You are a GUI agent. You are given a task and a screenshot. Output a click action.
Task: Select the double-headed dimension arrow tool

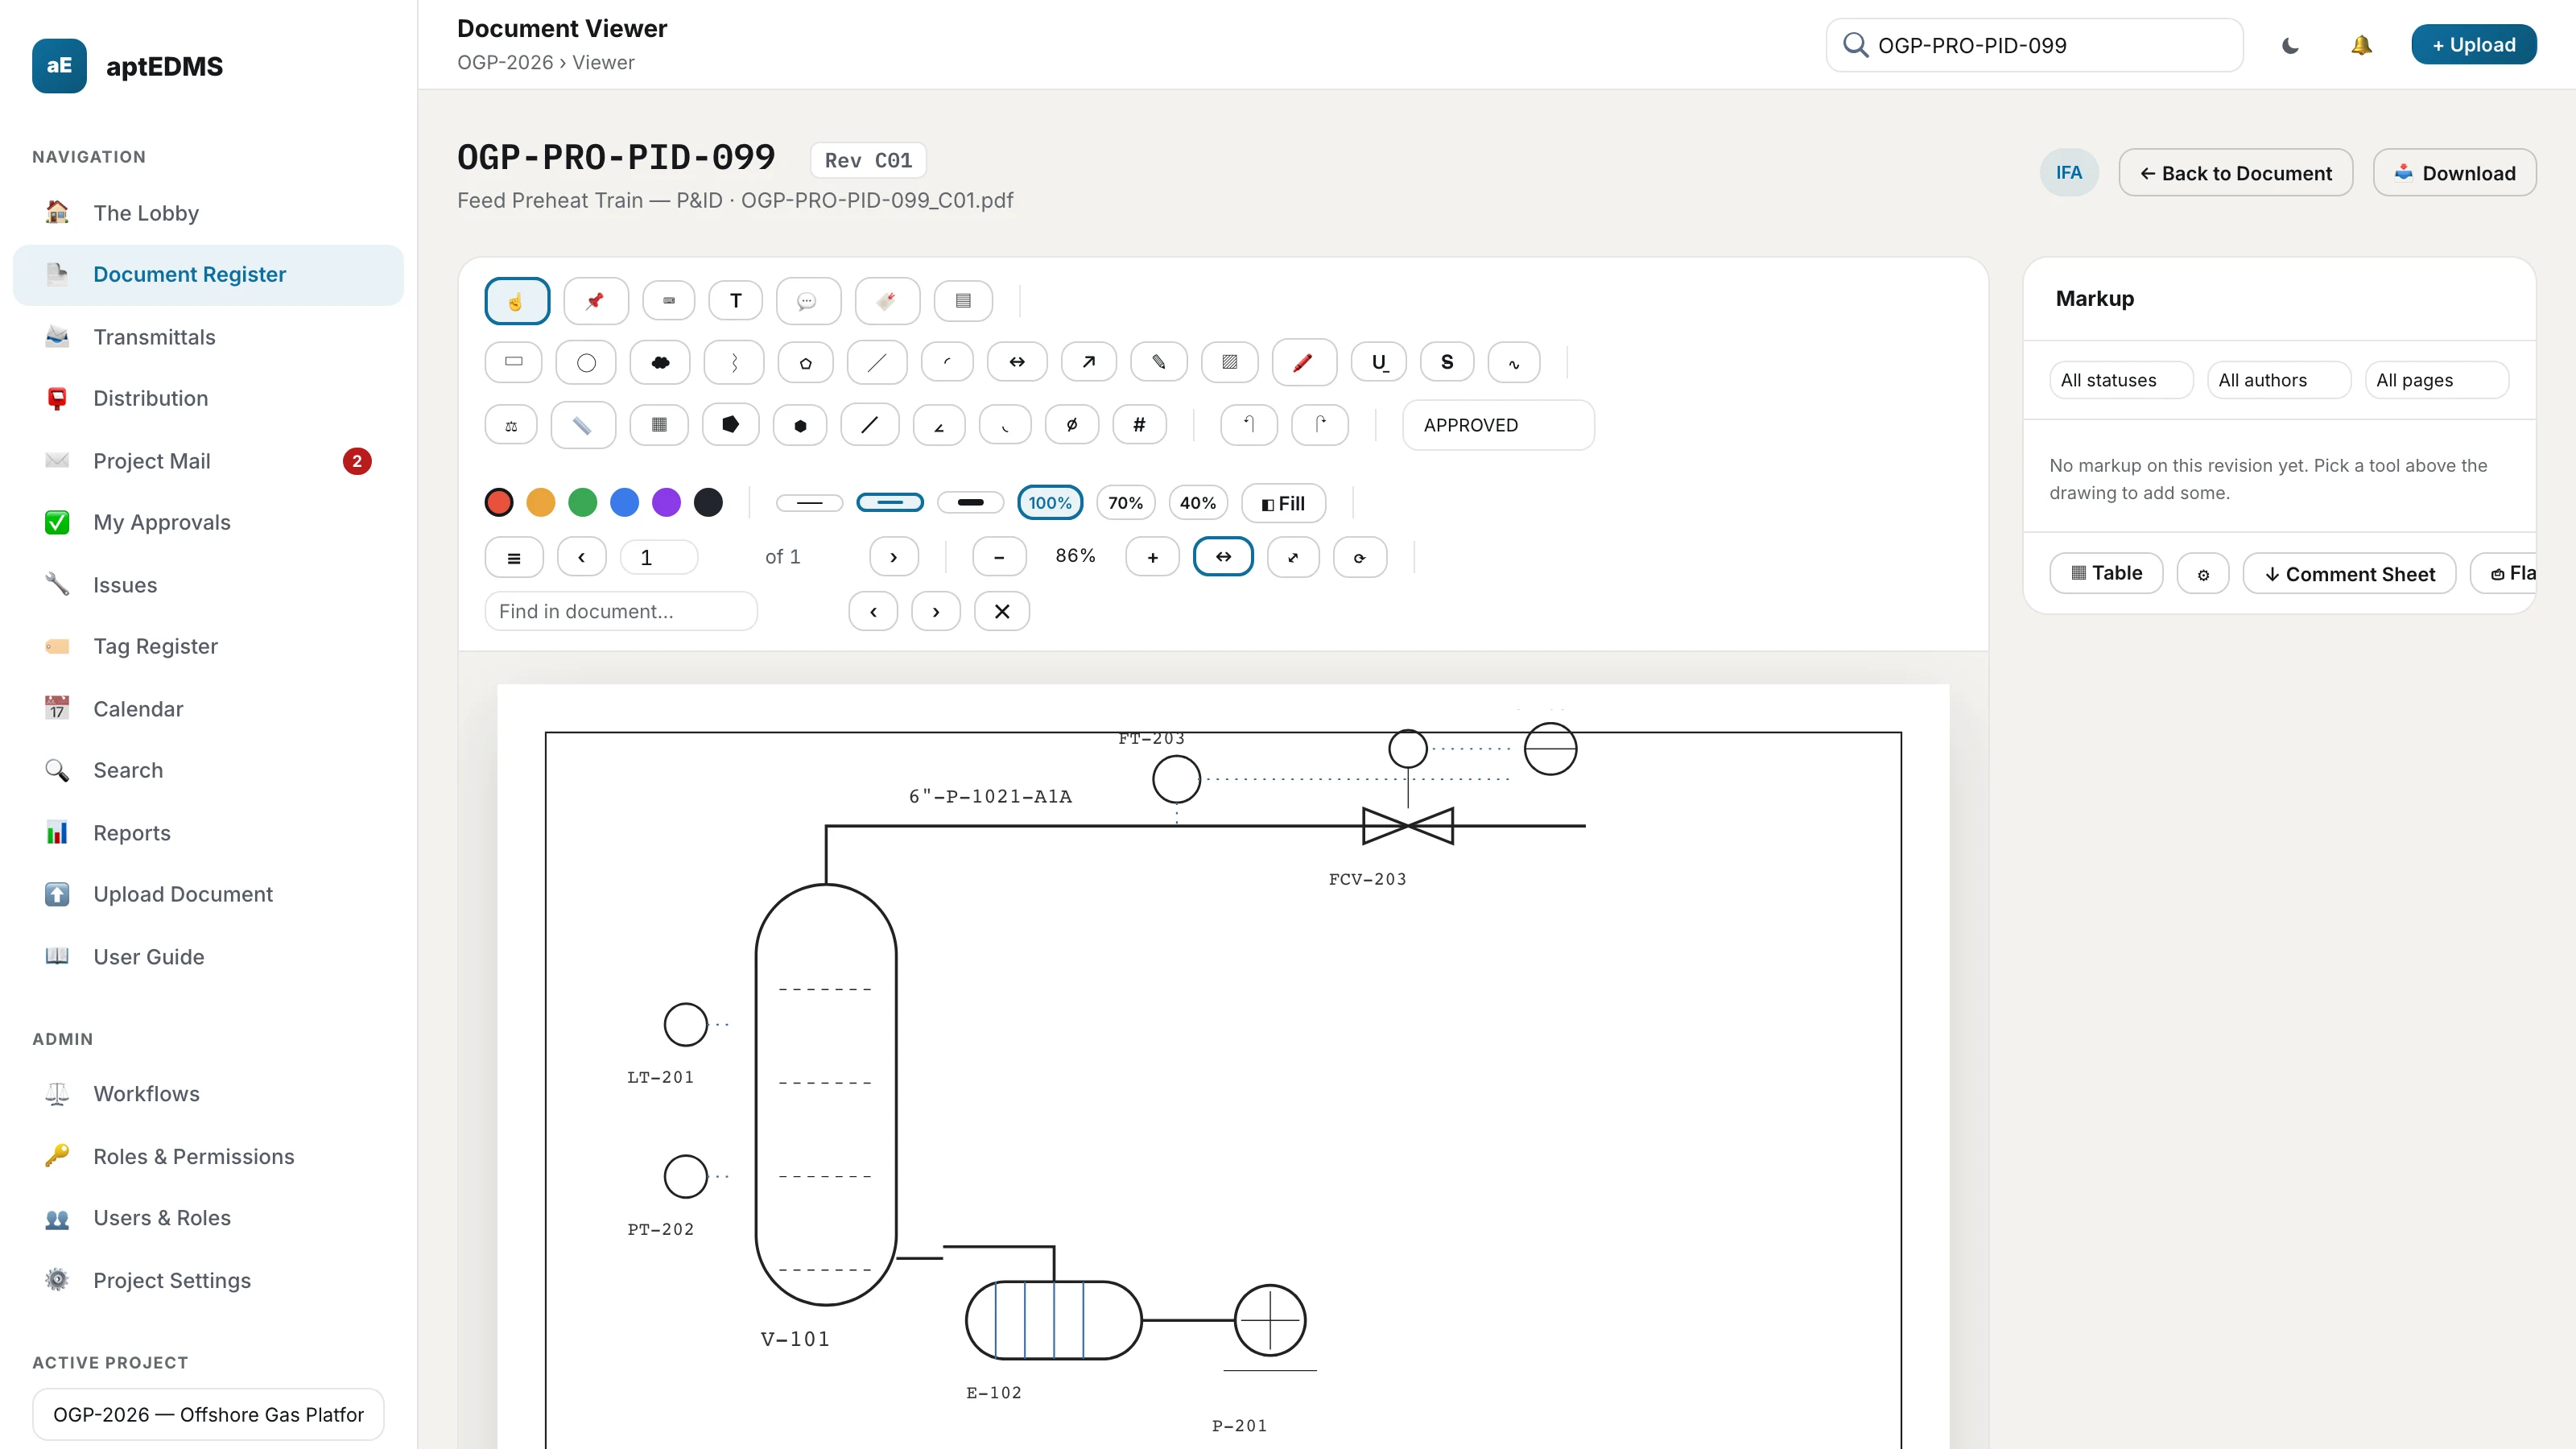coord(1017,362)
